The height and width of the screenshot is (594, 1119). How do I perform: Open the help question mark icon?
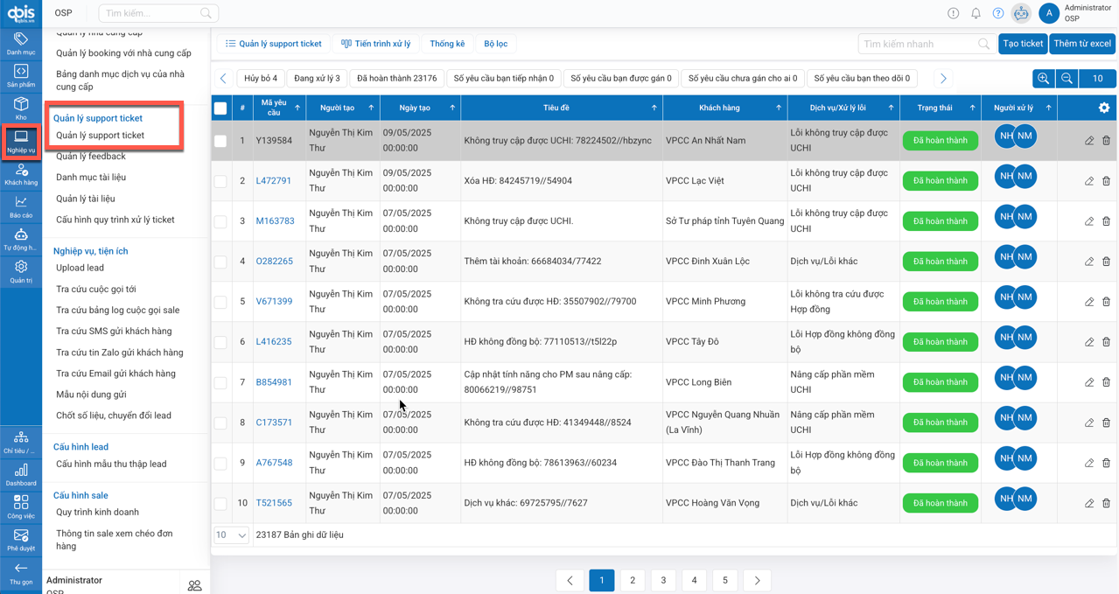pyautogui.click(x=998, y=13)
